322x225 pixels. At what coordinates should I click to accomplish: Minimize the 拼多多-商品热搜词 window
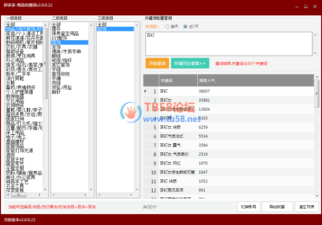(297, 7)
